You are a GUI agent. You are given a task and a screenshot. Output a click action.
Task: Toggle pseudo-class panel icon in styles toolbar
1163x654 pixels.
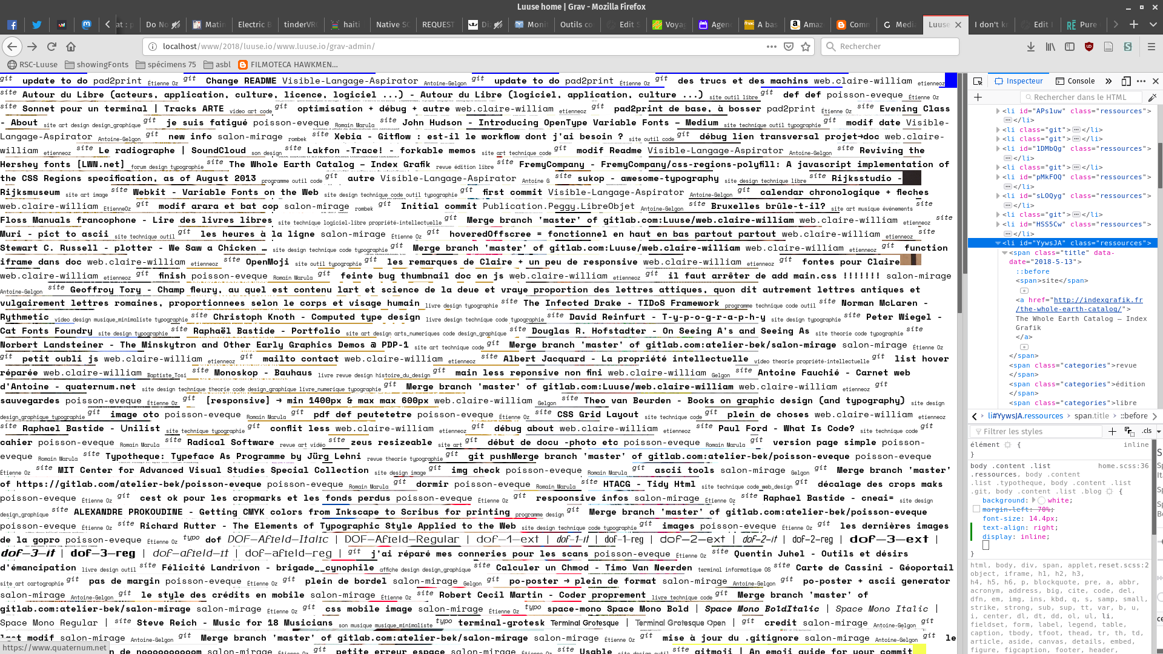pyautogui.click(x=1129, y=431)
